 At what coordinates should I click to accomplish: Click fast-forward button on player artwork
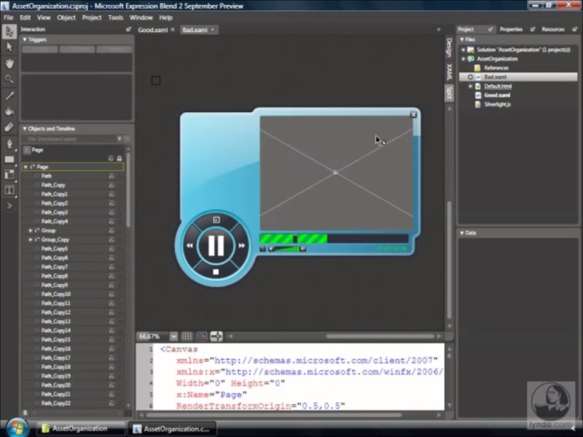tap(242, 245)
